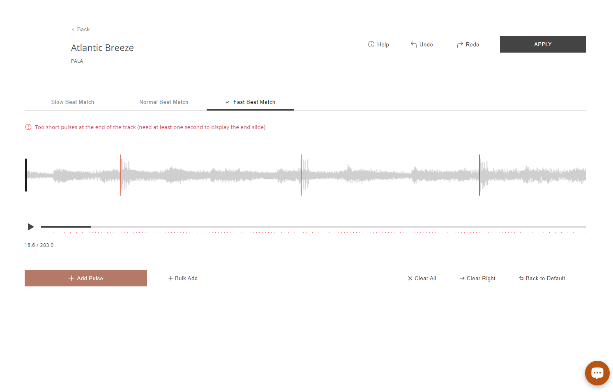The width and height of the screenshot is (613, 392).
Task: Click the 18.6 / 203.0 time readout
Action: click(39, 245)
